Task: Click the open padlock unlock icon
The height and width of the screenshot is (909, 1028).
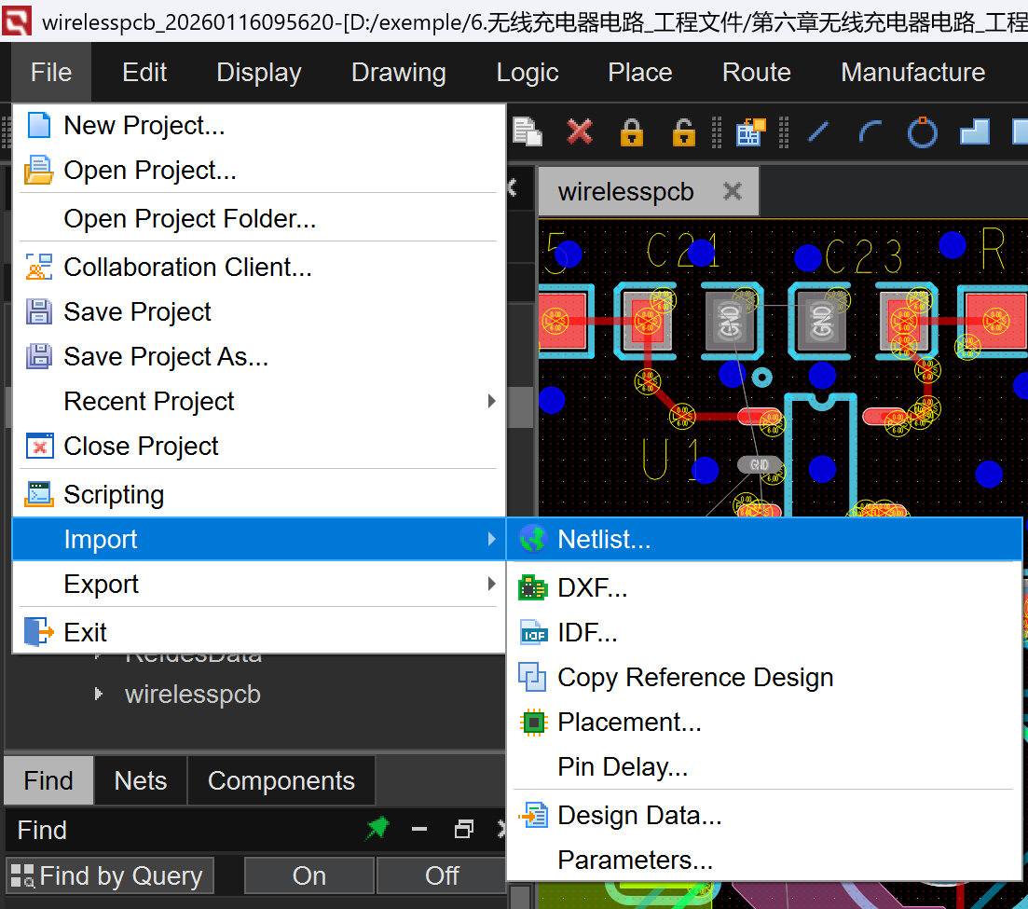Action: point(684,132)
